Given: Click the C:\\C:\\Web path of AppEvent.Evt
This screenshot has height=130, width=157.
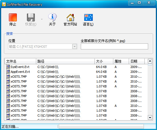Looking at the screenshot, I should [48, 72].
